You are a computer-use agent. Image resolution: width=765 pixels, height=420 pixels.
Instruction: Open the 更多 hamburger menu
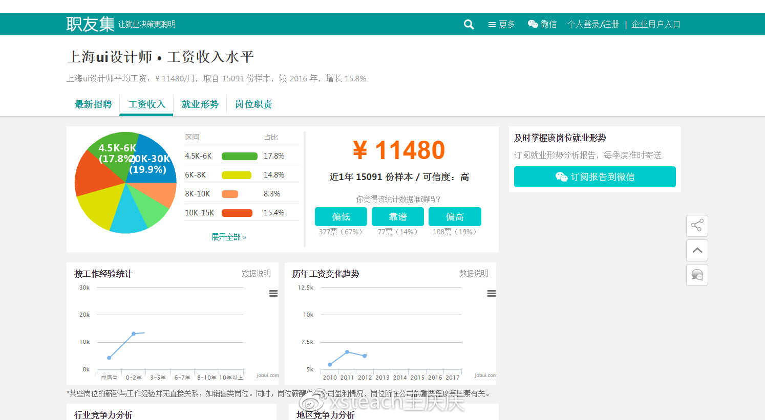[x=501, y=25]
